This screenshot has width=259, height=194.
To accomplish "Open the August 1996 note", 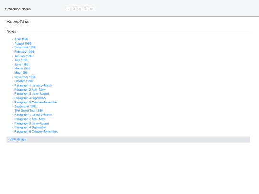I will click(x=23, y=44).
